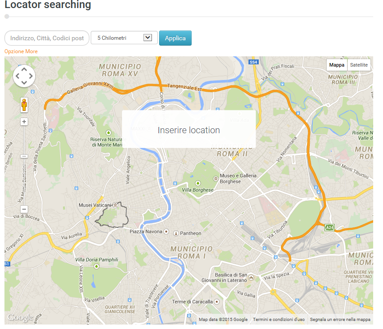
Task: Open the 5 Chilometri distance dropdown
Action: tap(124, 38)
